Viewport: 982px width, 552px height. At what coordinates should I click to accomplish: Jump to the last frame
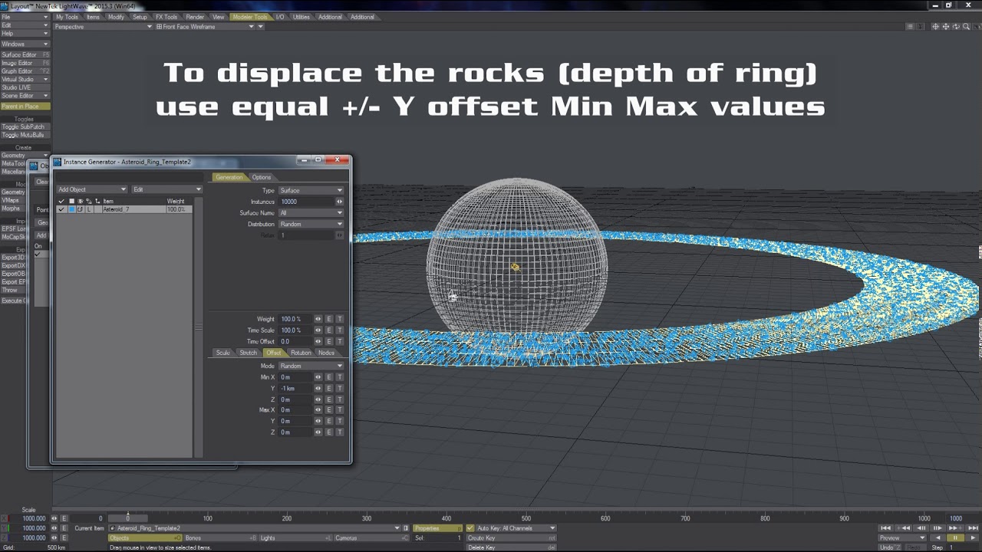click(970, 528)
